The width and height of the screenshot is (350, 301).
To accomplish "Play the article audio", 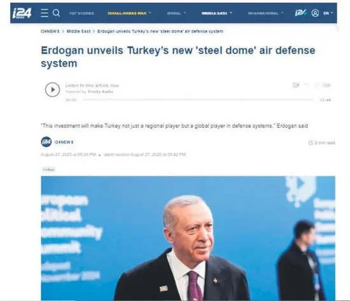I will (x=52, y=90).
